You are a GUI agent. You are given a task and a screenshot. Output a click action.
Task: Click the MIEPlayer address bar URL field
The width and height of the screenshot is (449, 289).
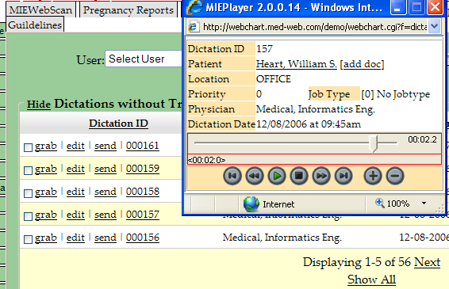click(315, 27)
